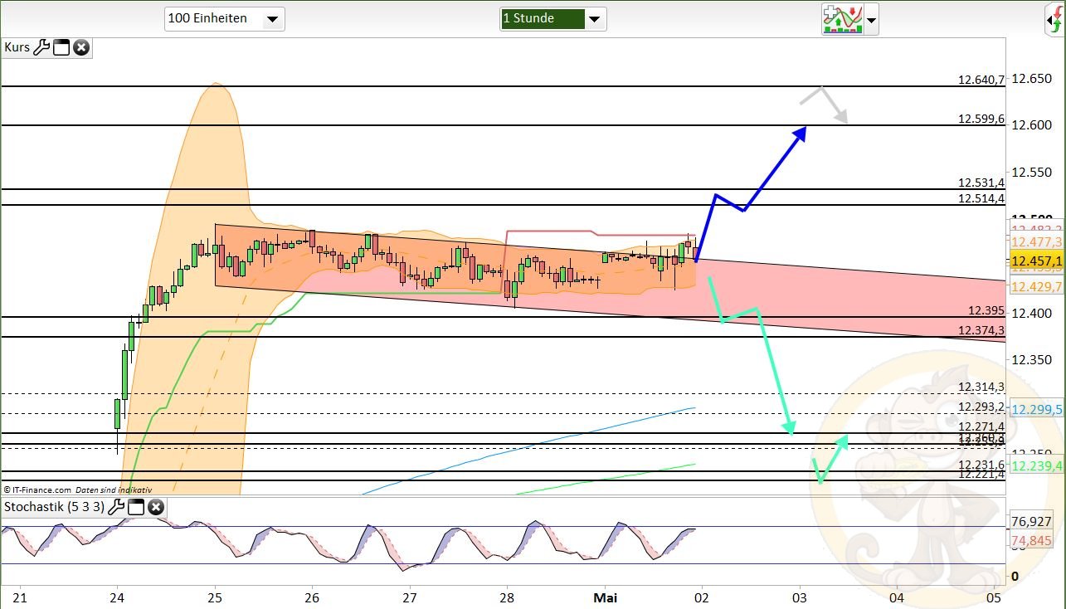The width and height of the screenshot is (1066, 609).
Task: Select the Stochastik (5 3 3) panel title
Action: pos(54,507)
